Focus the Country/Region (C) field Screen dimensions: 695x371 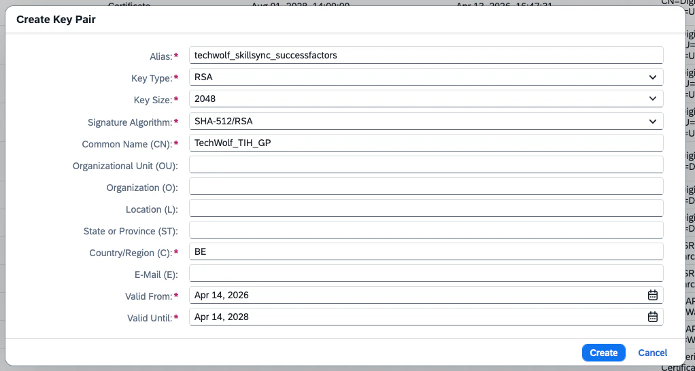pyautogui.click(x=426, y=251)
